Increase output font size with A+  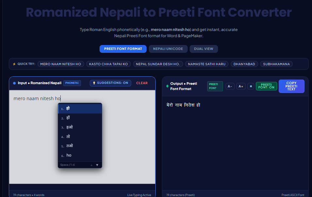coord(241,86)
